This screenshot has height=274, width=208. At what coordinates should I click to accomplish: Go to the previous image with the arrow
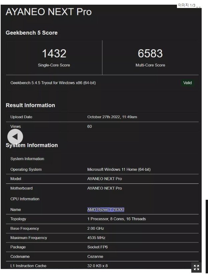pos(15,137)
